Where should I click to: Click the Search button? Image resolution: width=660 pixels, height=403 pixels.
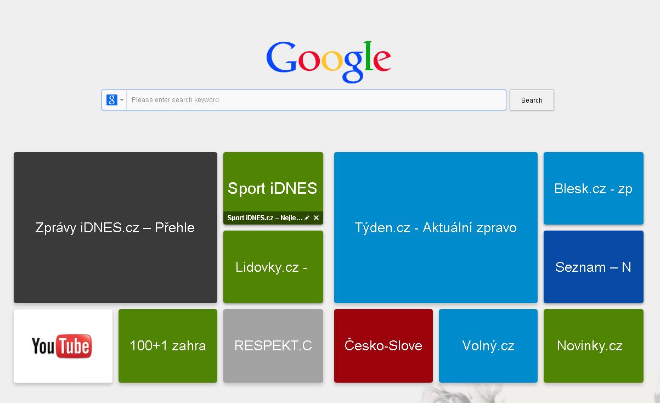pyautogui.click(x=531, y=100)
